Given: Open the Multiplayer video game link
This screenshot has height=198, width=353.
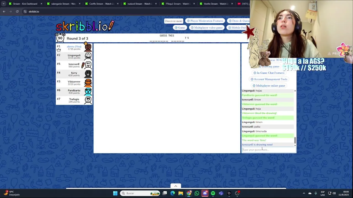Looking at the screenshot, I should pyautogui.click(x=207, y=28).
